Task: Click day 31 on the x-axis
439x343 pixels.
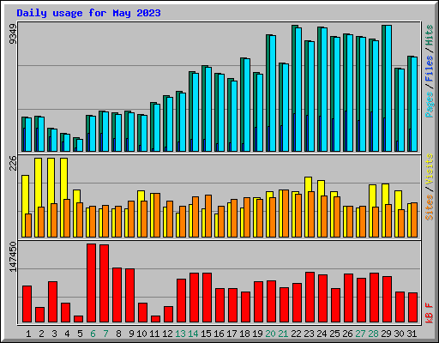Action: tap(412, 334)
